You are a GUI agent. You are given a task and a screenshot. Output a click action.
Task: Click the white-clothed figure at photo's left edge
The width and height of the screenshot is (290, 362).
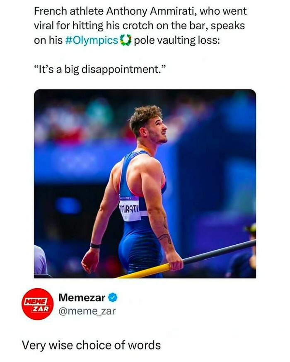40,260
